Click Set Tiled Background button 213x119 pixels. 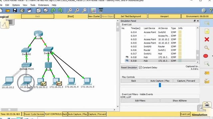pos(131,16)
